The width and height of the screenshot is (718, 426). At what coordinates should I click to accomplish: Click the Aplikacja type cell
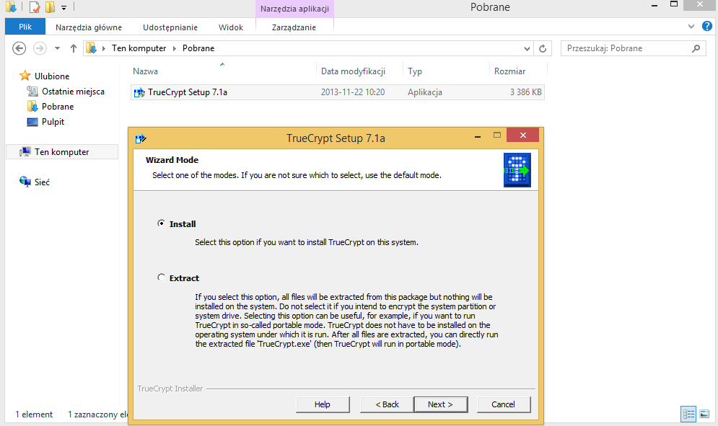click(x=425, y=92)
